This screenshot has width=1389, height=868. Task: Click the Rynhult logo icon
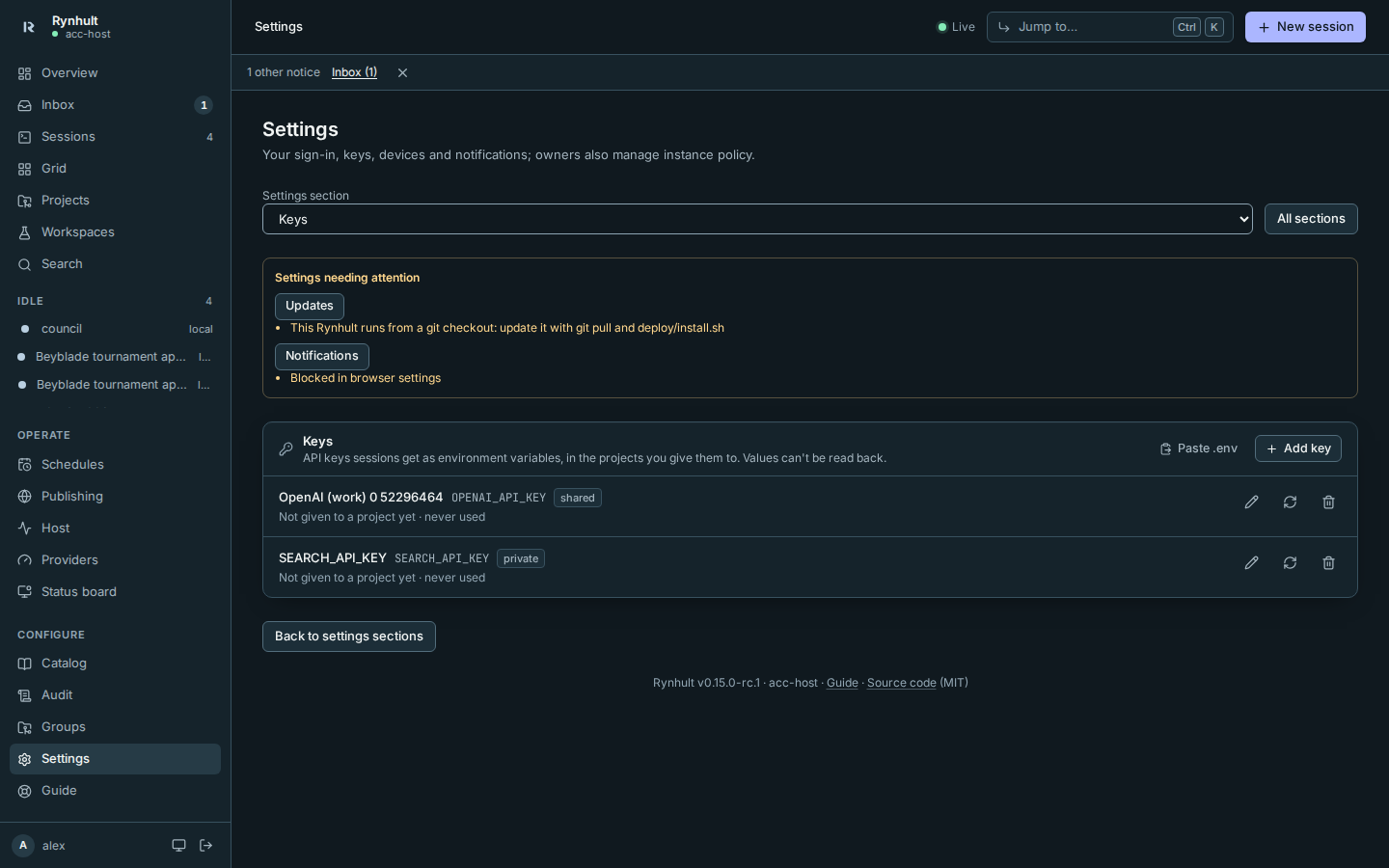pyautogui.click(x=28, y=27)
